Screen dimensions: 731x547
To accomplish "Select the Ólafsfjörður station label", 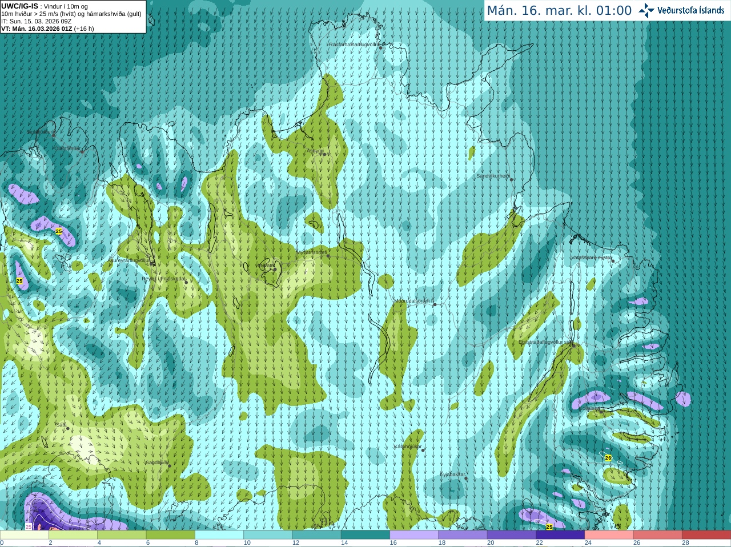I will (67, 148).
